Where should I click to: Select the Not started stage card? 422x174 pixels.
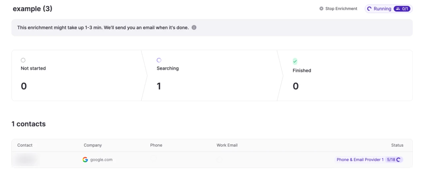(78, 76)
